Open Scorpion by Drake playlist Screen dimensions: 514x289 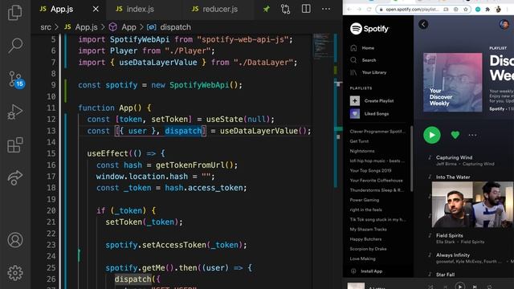pyautogui.click(x=368, y=249)
